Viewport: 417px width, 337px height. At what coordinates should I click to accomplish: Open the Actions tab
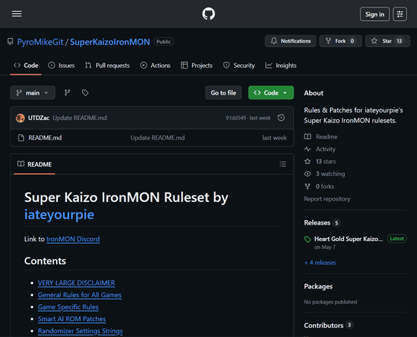pyautogui.click(x=156, y=66)
